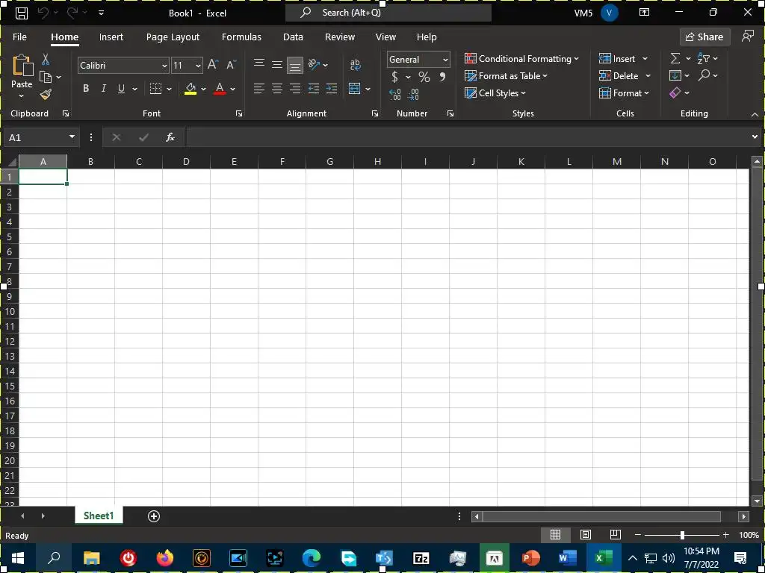The image size is (765, 573).
Task: Expand the formula bar chevron
Action: [755, 137]
